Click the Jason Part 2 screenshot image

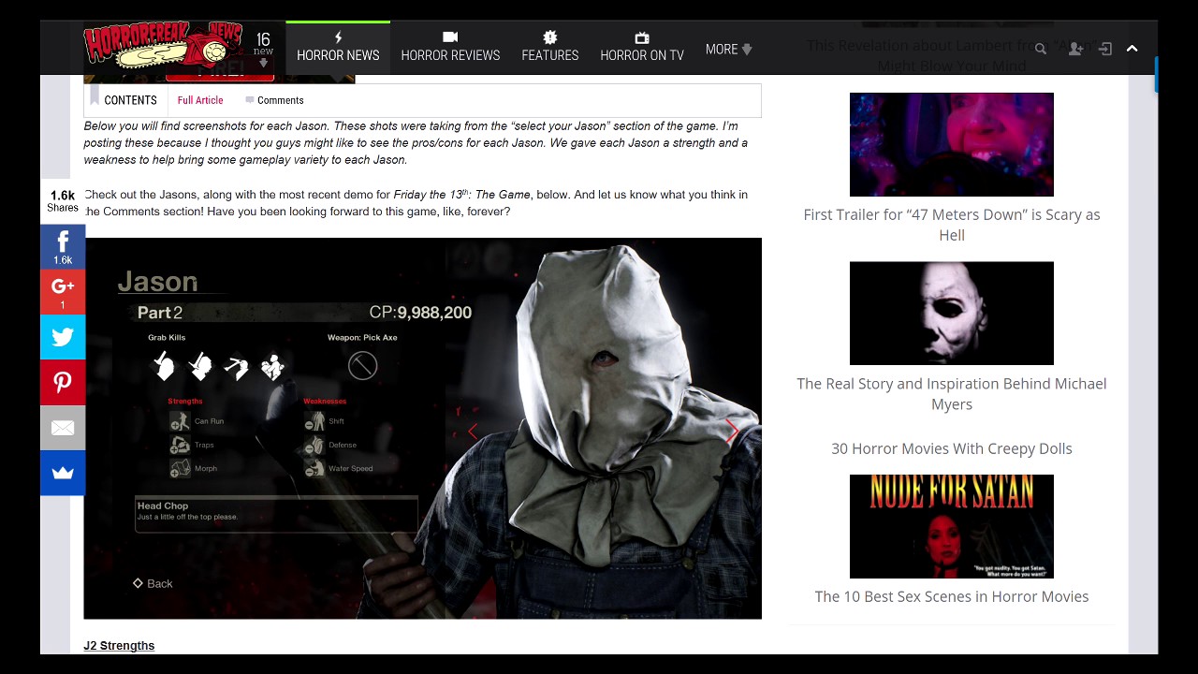(x=422, y=428)
